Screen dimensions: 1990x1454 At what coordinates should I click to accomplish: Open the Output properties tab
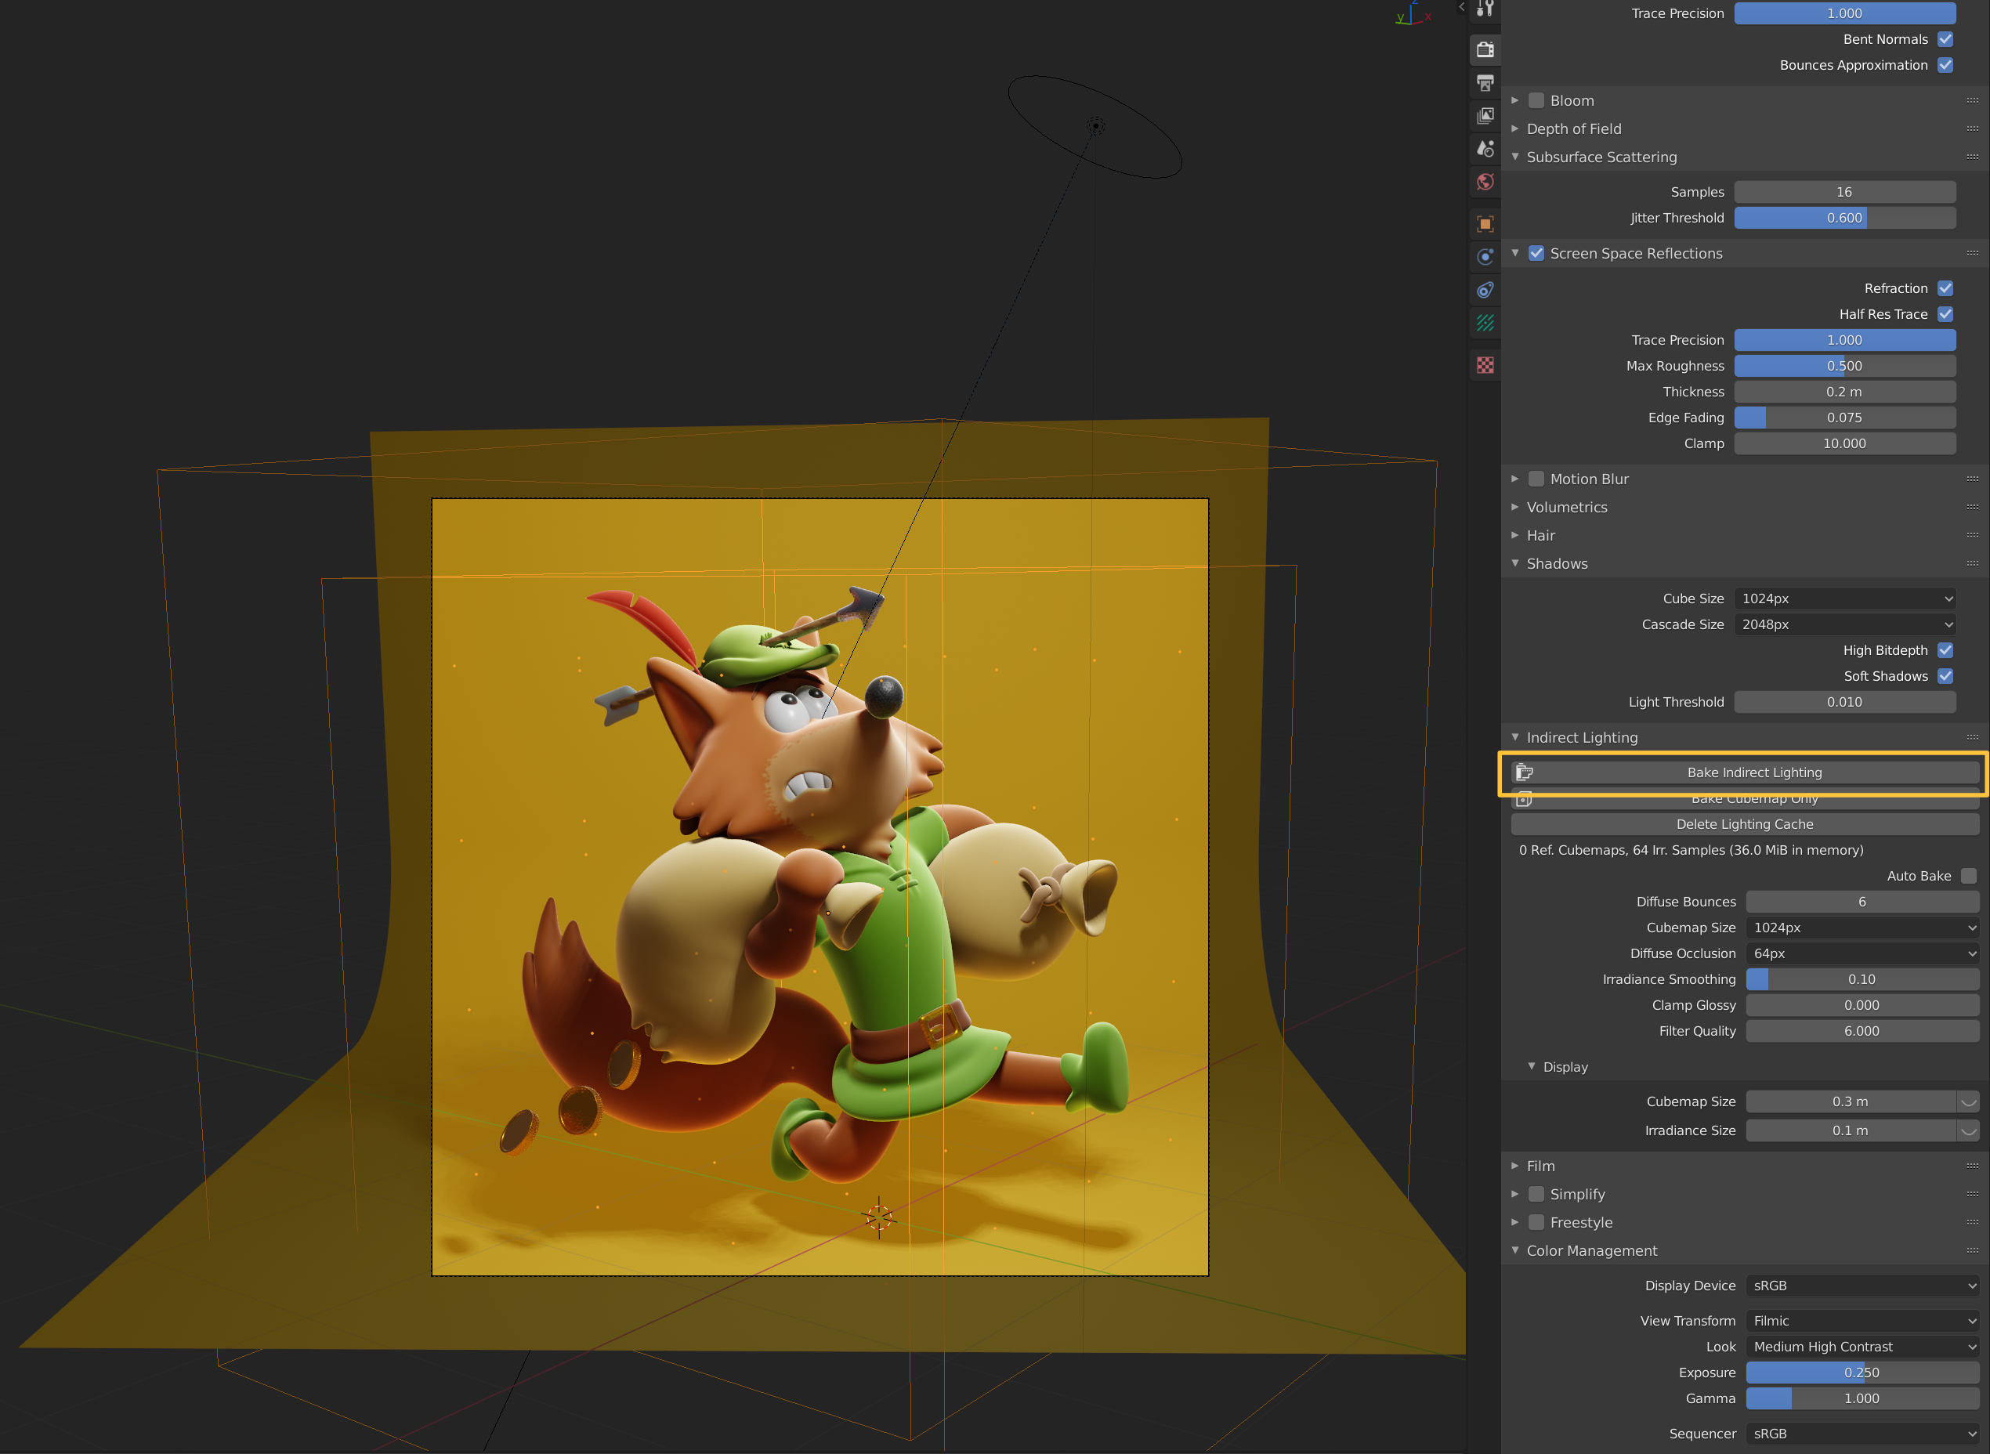pyautogui.click(x=1485, y=83)
